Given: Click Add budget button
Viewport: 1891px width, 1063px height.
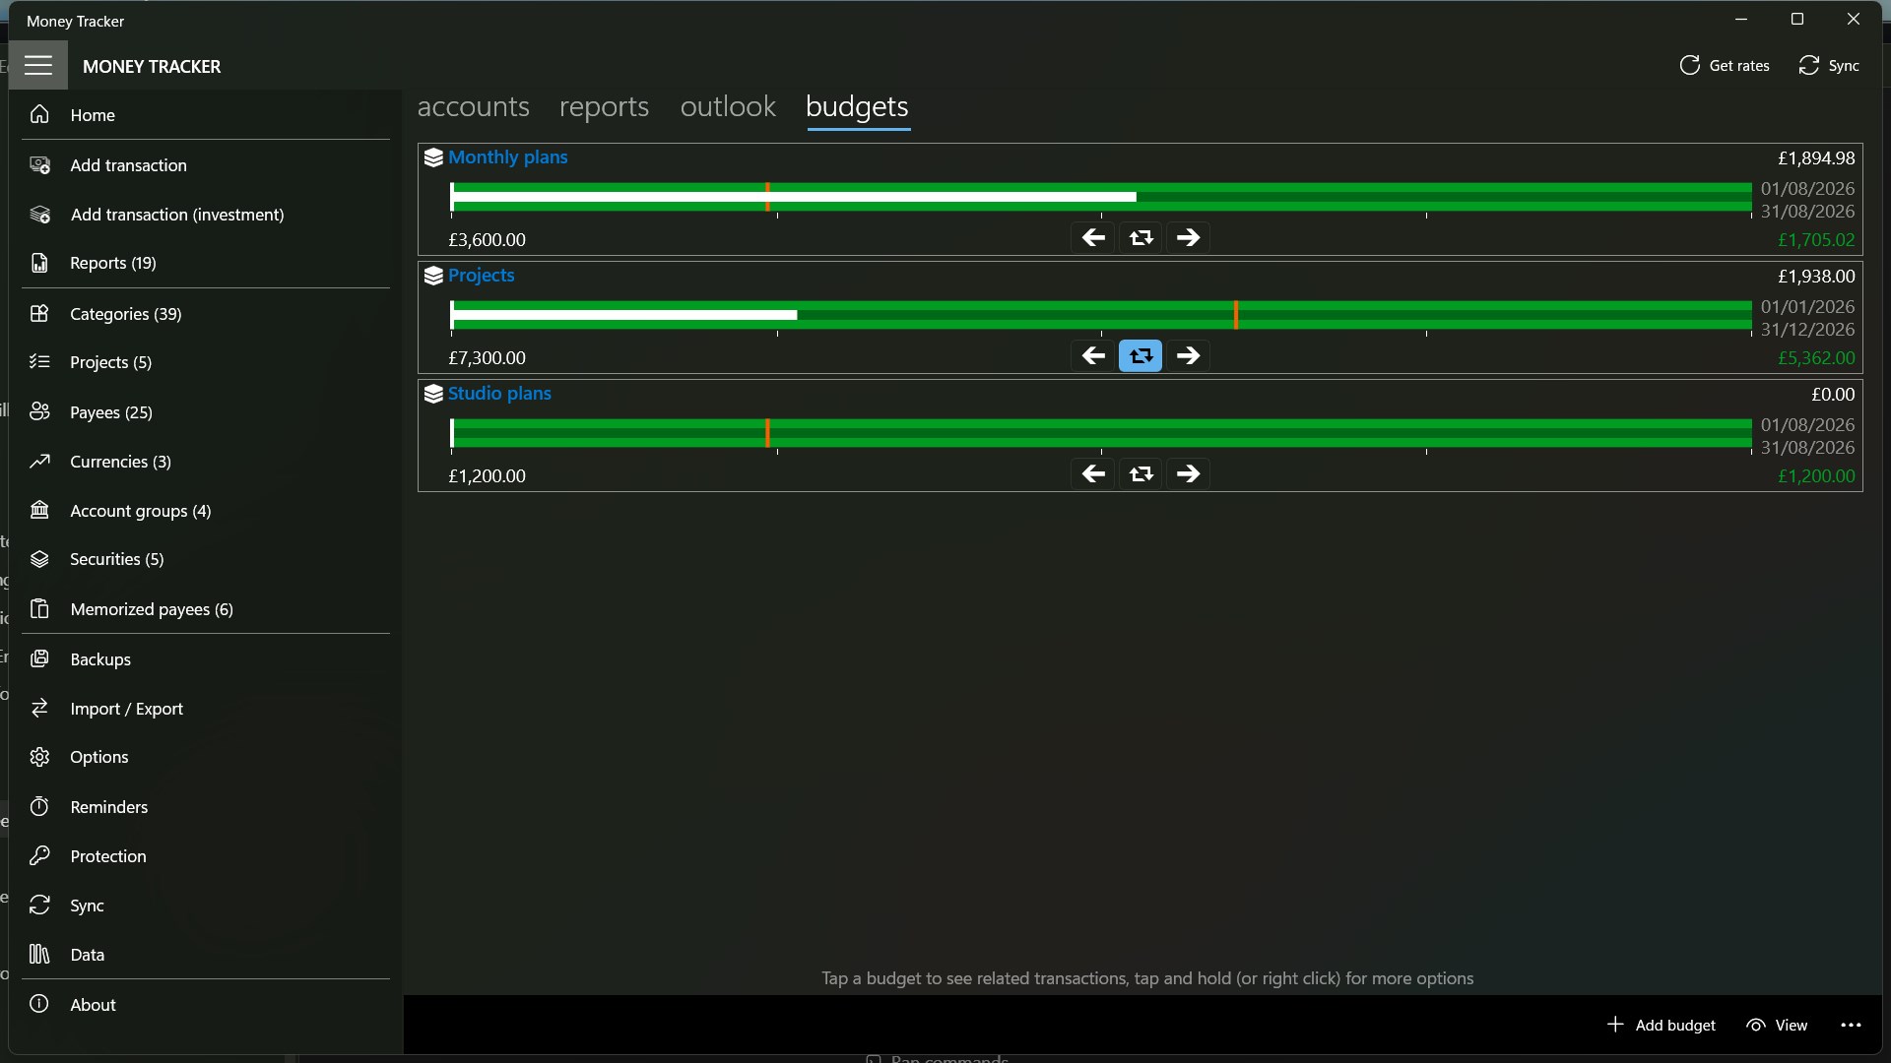Looking at the screenshot, I should tap(1662, 1026).
